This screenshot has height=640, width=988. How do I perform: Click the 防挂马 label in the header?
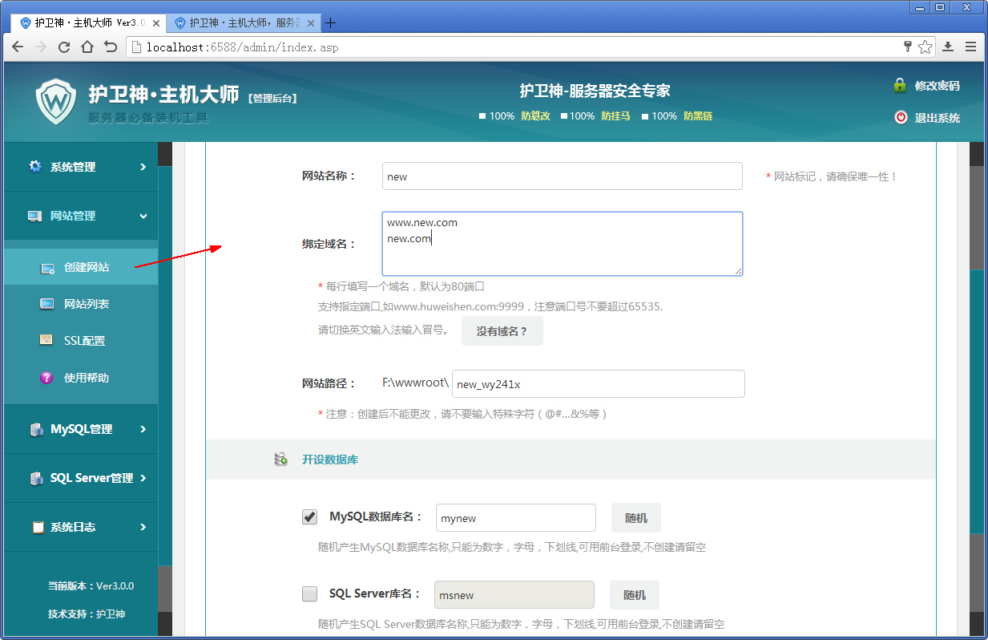(x=615, y=116)
